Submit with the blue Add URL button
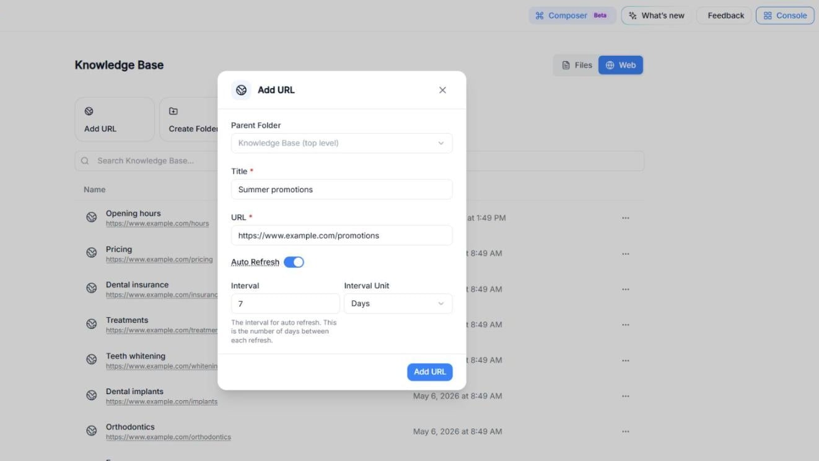 pos(430,372)
